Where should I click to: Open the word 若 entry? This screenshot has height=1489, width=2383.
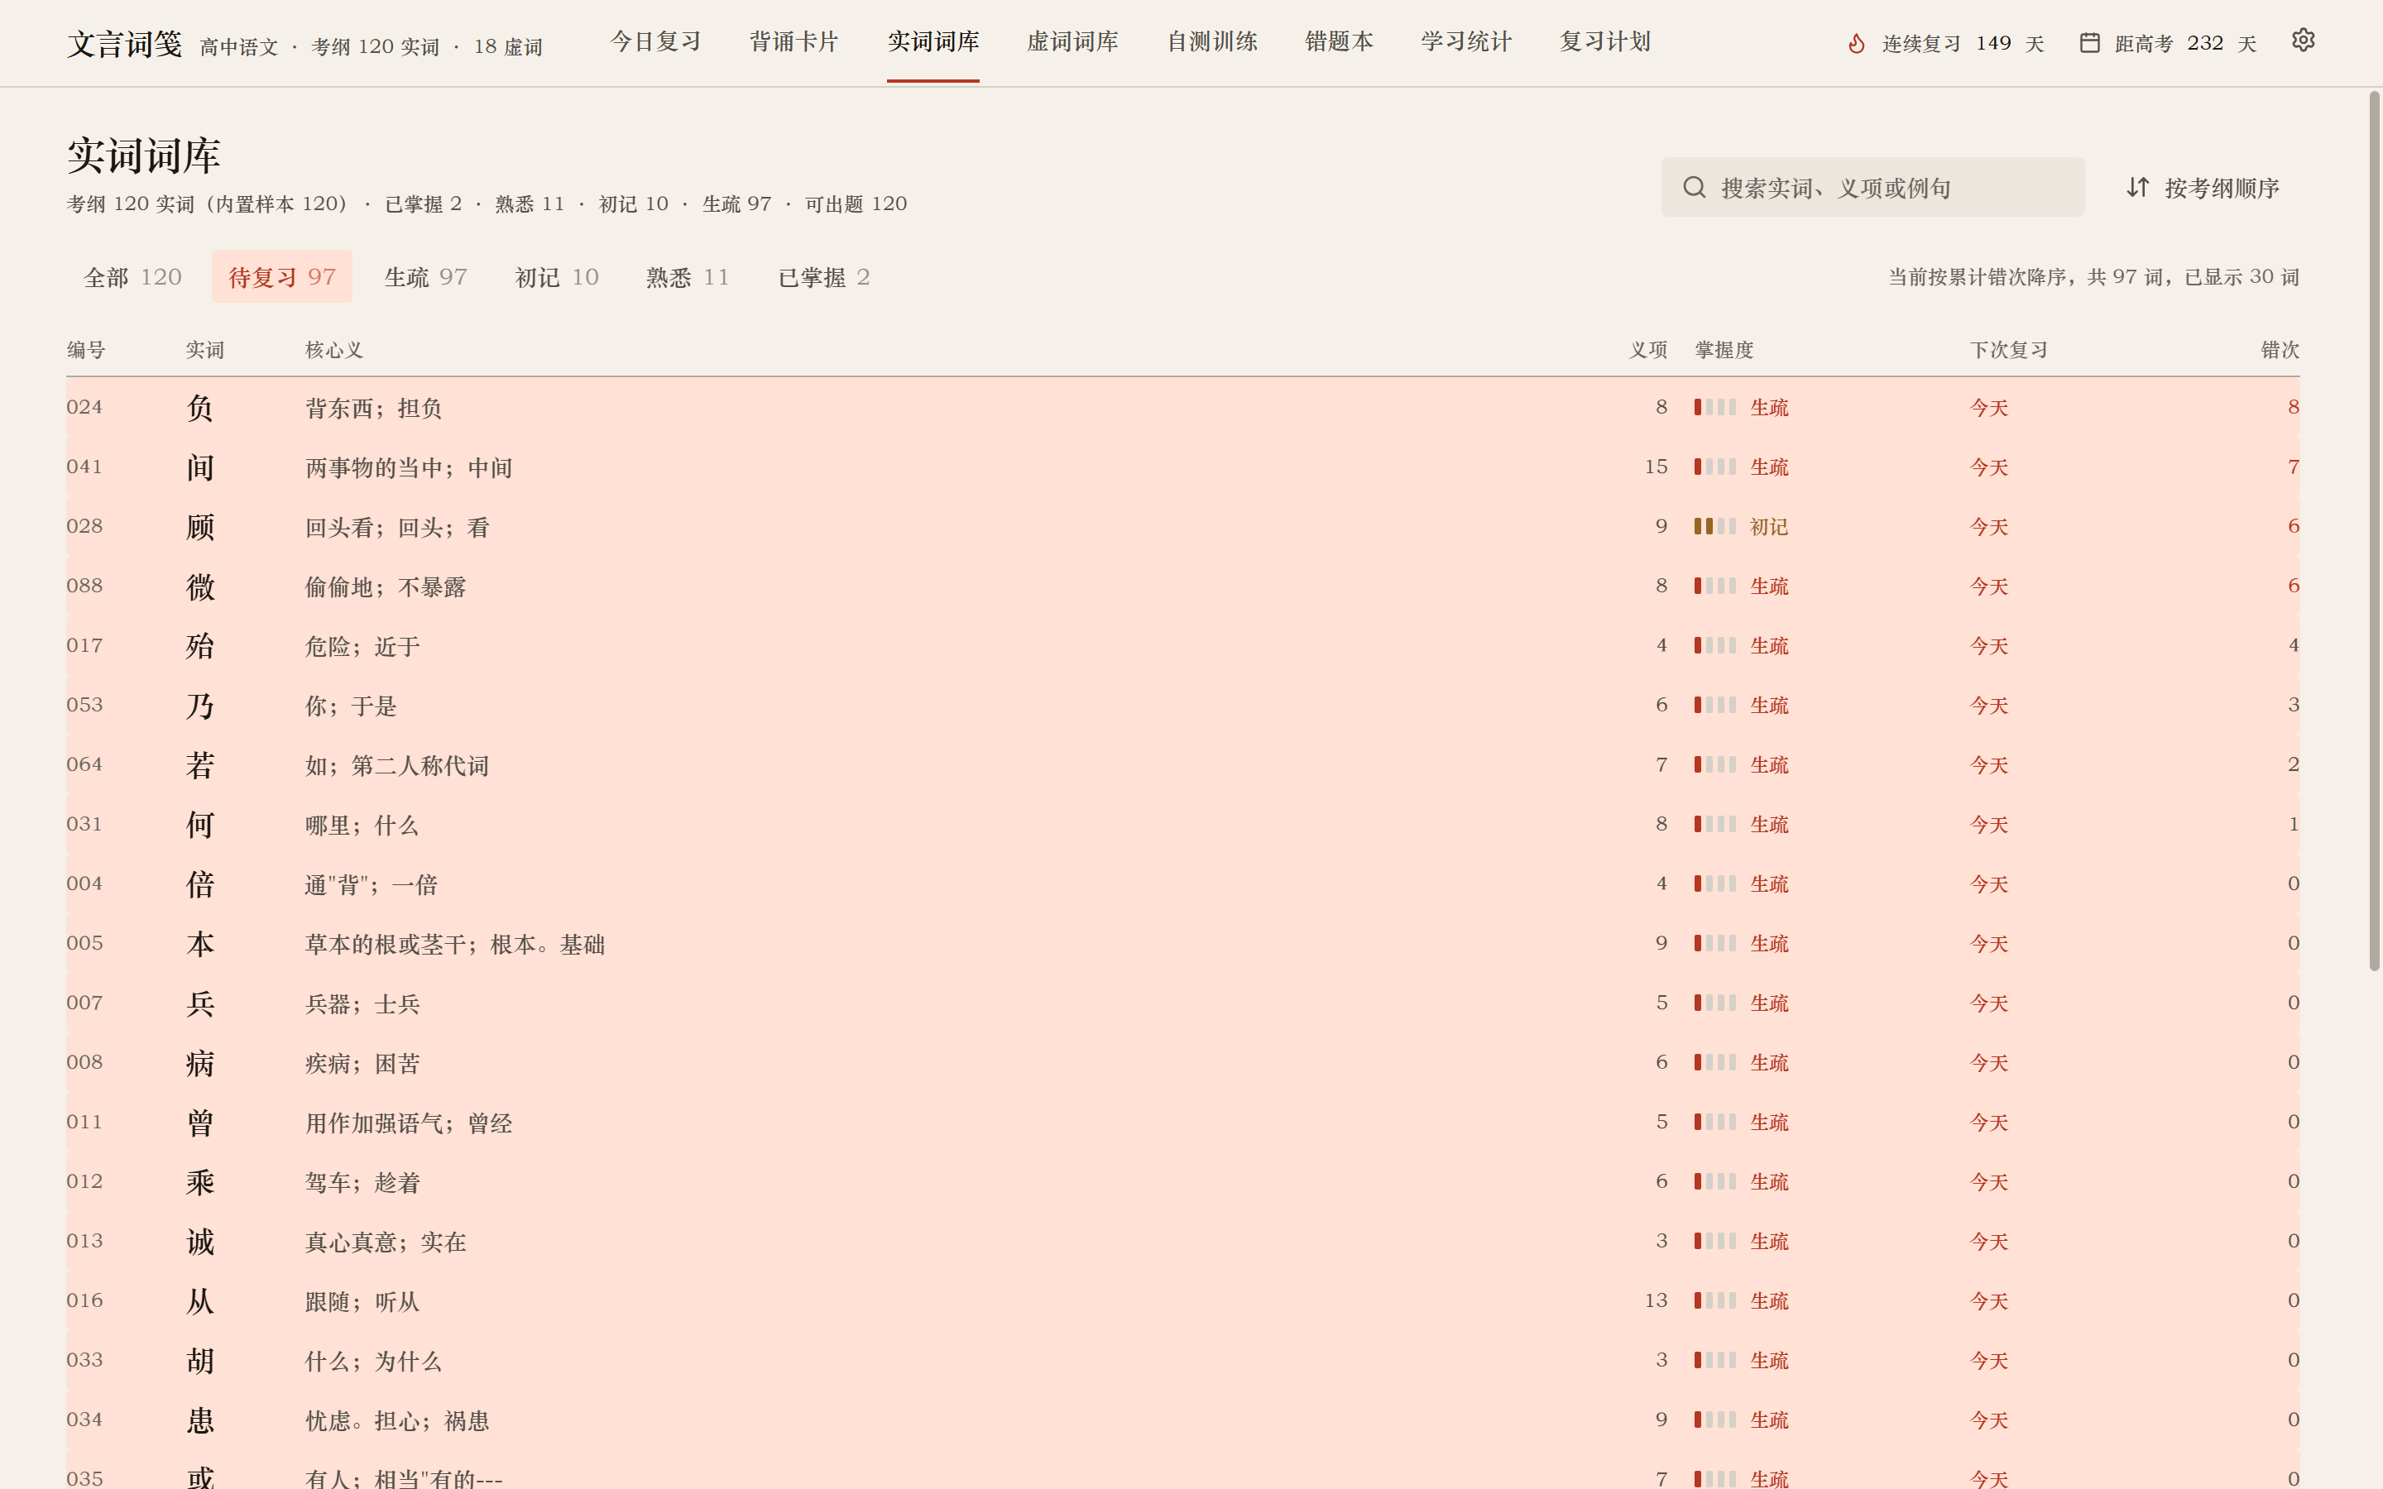click(x=200, y=764)
